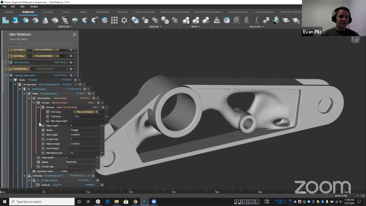
Task: Open the Operations ribbon dropdown
Action: coord(65,27)
